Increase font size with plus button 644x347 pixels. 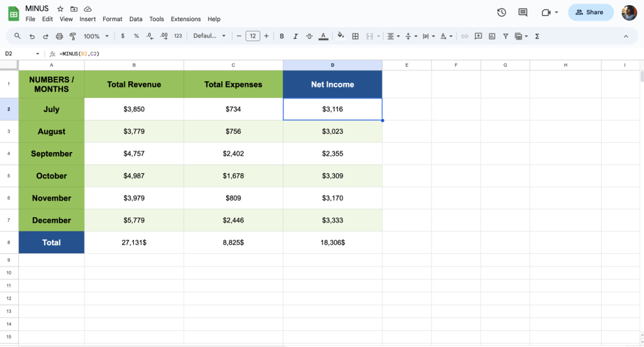(x=267, y=37)
